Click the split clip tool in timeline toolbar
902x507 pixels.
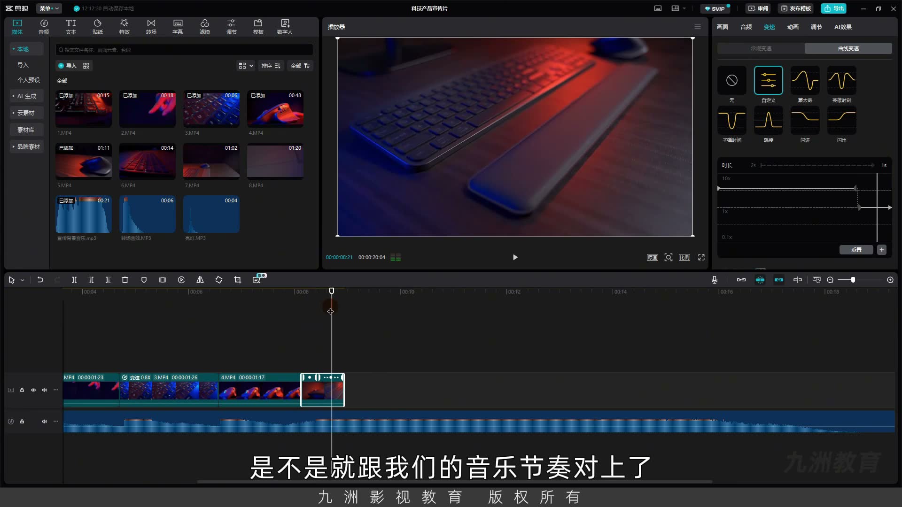click(x=74, y=280)
